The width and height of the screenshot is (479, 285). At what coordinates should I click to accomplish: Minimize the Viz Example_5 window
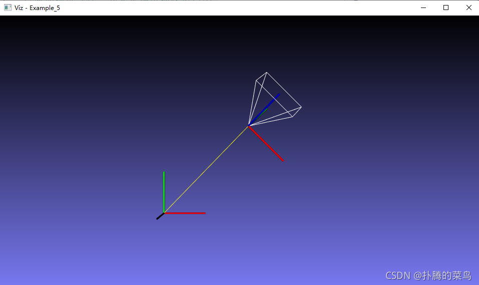pyautogui.click(x=423, y=8)
